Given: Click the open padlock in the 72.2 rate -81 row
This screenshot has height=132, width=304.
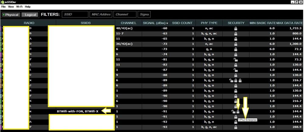Looking at the screenshot, I should pos(236,60).
